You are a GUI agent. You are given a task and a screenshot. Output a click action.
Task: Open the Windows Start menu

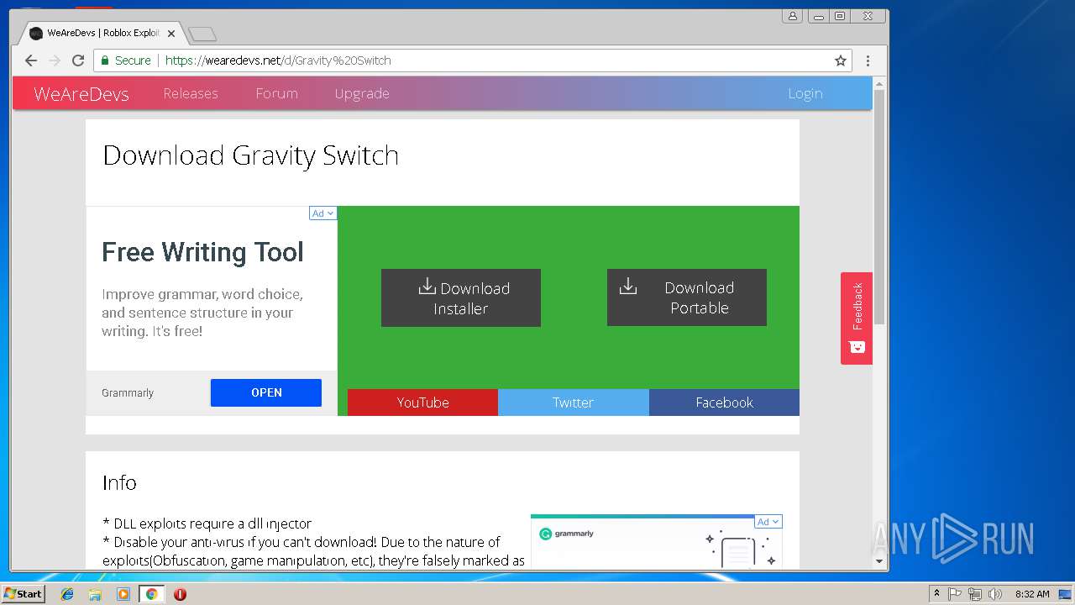click(24, 593)
